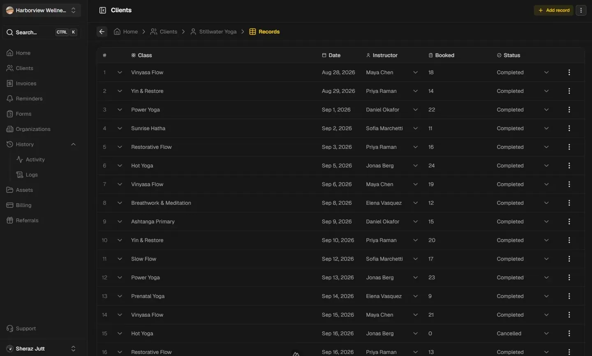Open the Harborview Wellness workspace switcher
The height and width of the screenshot is (356, 592).
42,10
